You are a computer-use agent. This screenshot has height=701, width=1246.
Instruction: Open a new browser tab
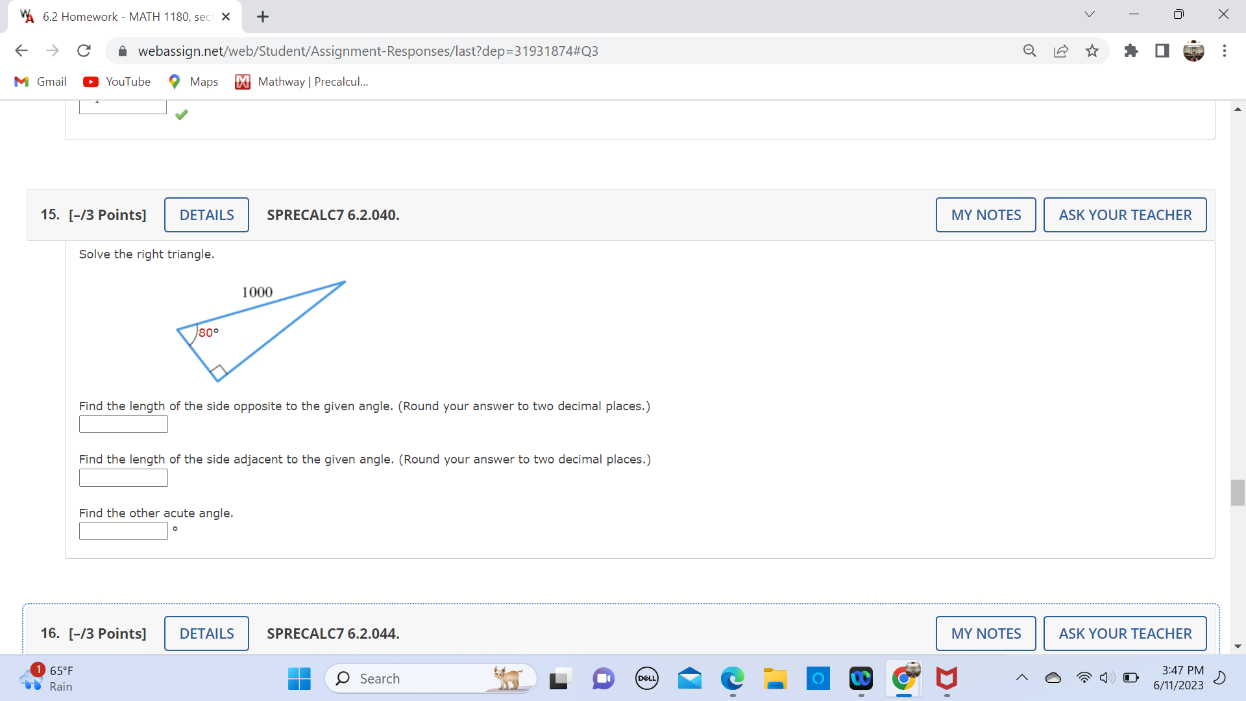pyautogui.click(x=262, y=16)
